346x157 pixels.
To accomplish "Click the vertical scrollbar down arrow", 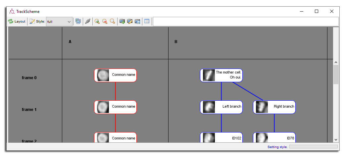I will [336, 139].
